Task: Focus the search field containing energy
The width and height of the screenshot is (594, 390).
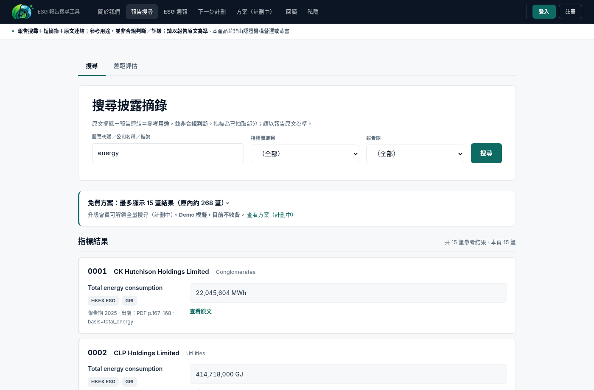Action: click(x=168, y=153)
